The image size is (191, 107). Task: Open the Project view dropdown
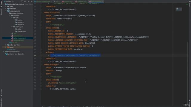(x=9, y=1)
